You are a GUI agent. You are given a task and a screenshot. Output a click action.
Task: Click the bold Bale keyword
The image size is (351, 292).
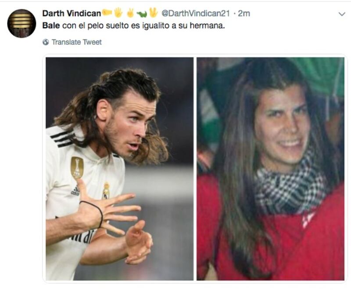click(x=51, y=26)
